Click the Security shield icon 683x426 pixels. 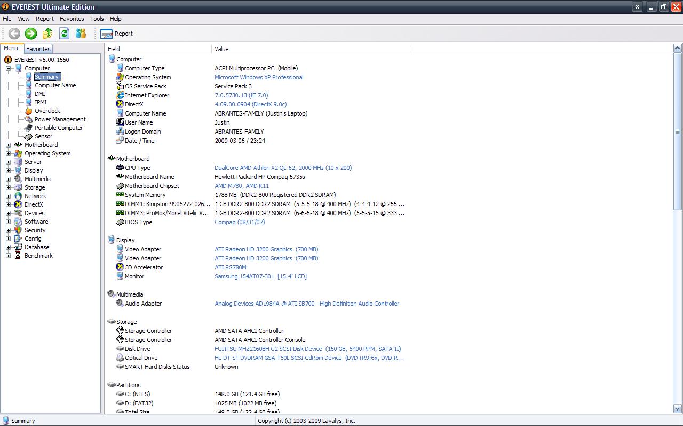[x=18, y=230]
